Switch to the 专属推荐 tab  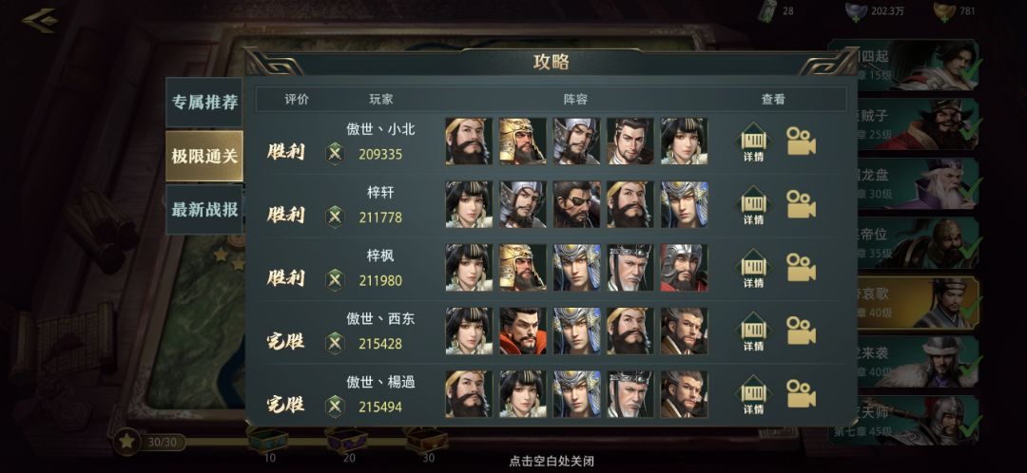(204, 103)
